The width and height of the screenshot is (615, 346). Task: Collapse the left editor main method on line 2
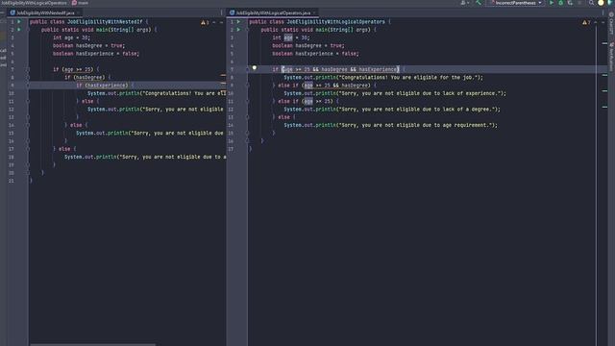click(28, 30)
